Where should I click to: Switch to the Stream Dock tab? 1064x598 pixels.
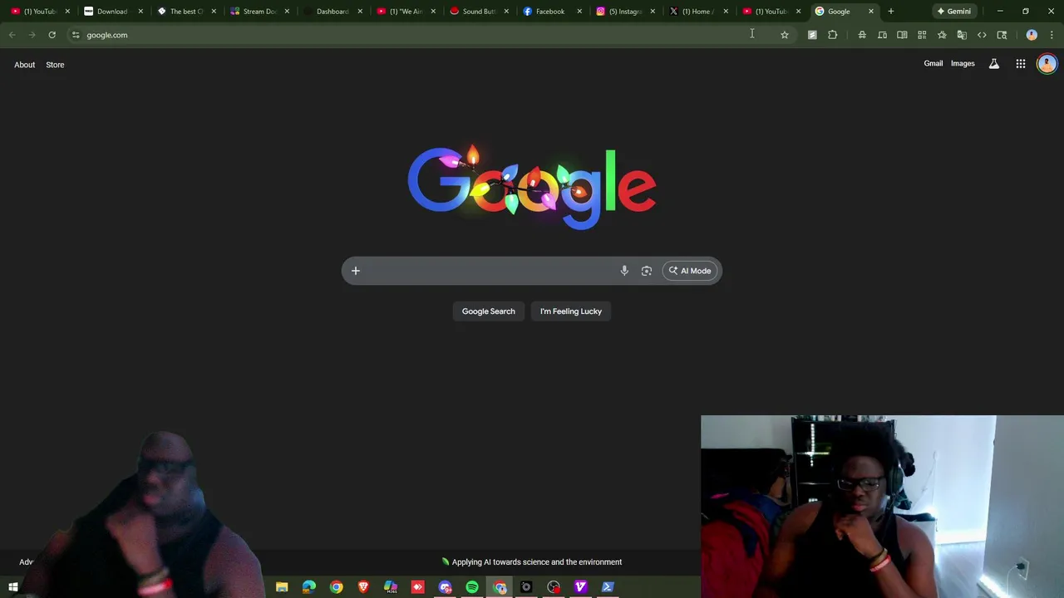point(259,12)
